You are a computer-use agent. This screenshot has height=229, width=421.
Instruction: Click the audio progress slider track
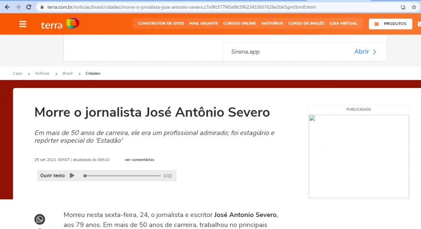coord(123,176)
